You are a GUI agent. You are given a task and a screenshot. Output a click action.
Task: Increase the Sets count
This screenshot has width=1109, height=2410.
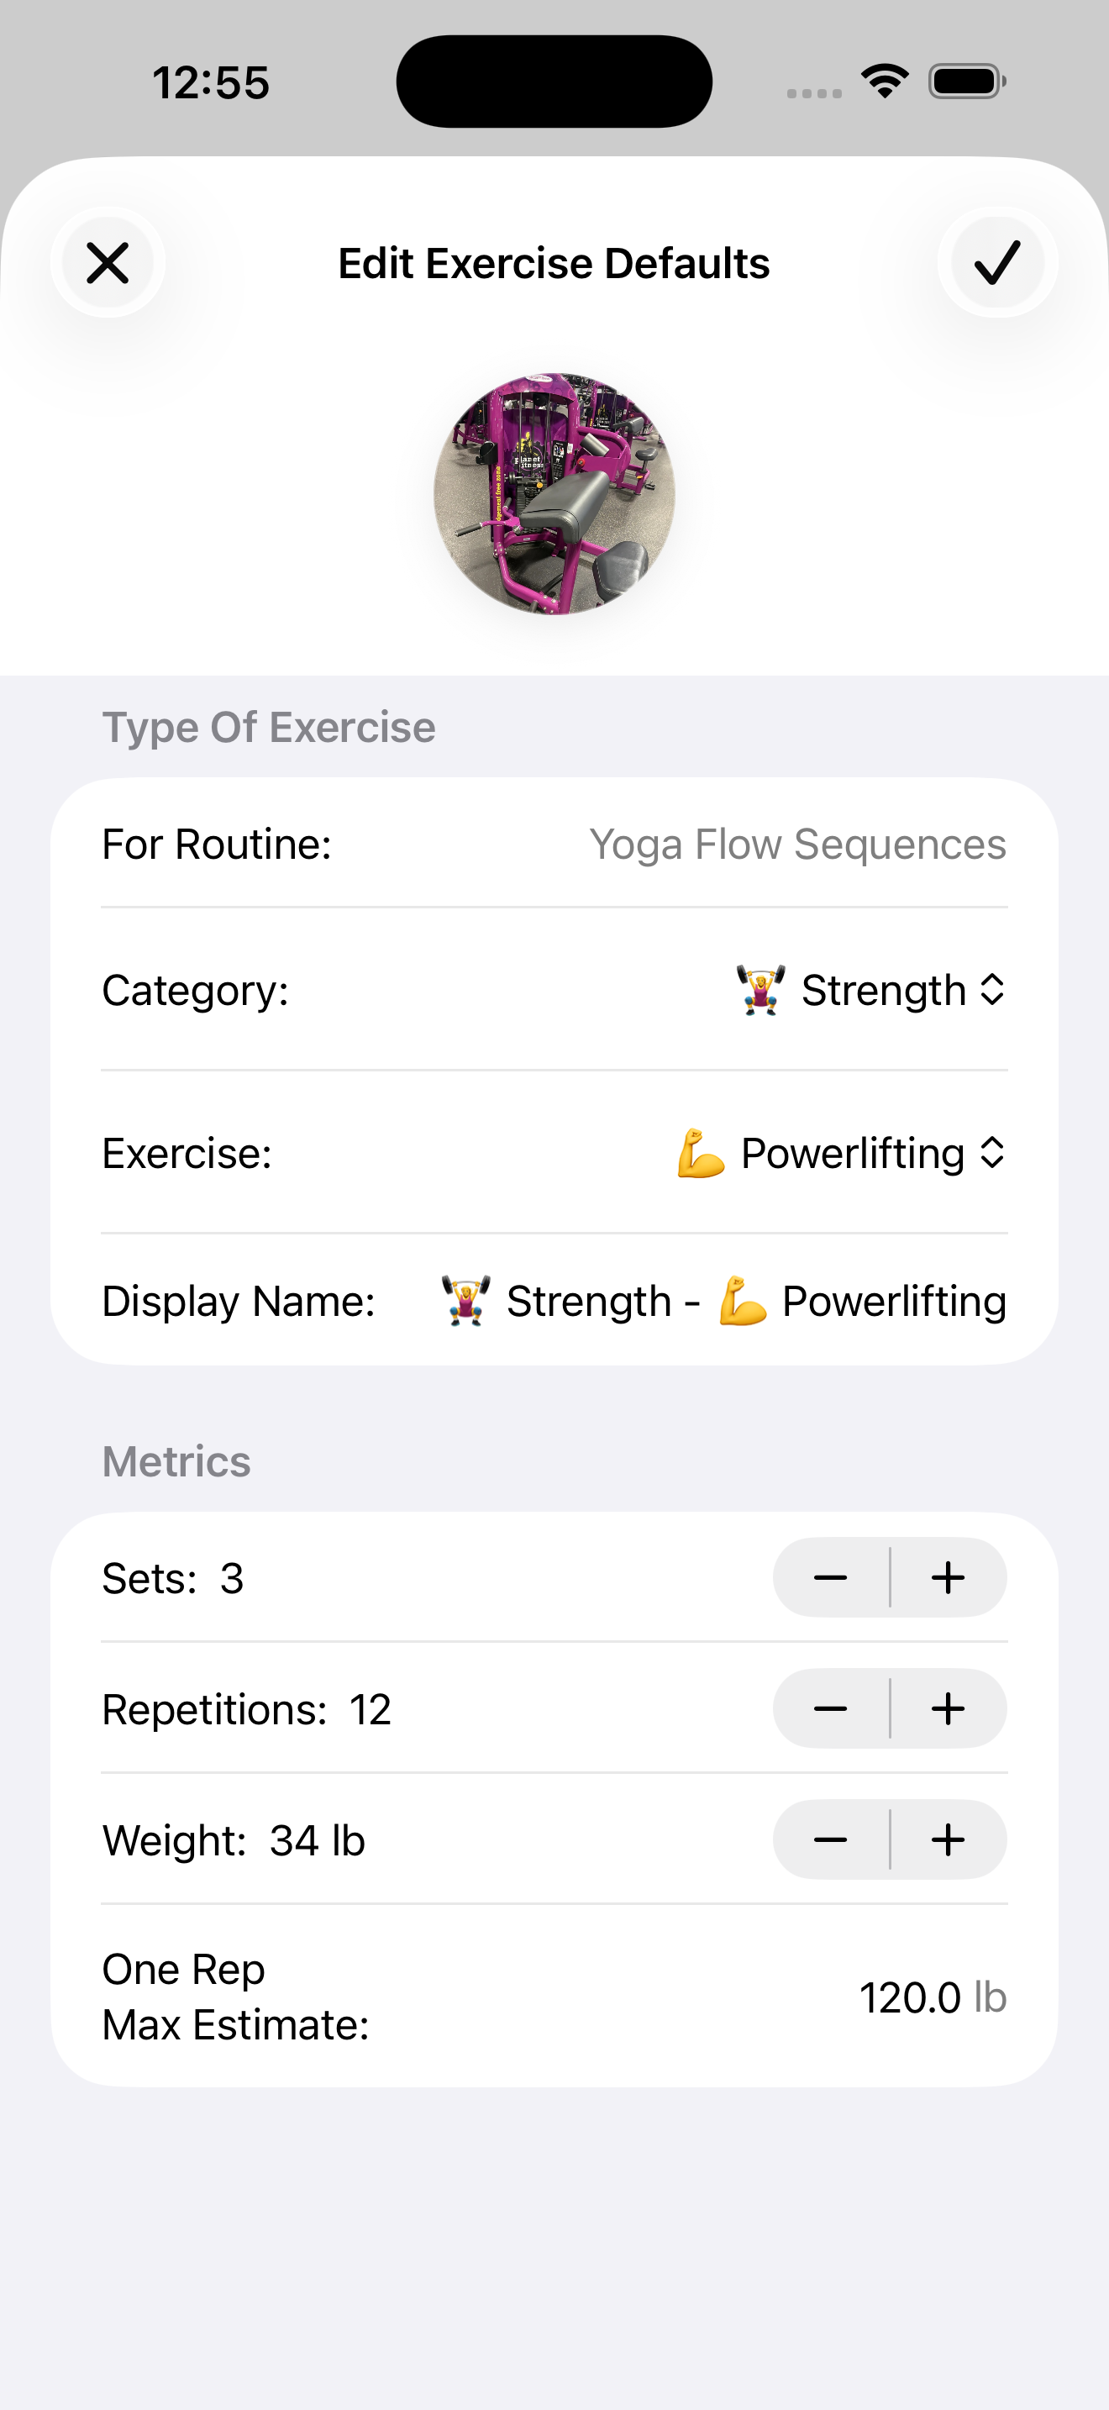click(x=949, y=1578)
